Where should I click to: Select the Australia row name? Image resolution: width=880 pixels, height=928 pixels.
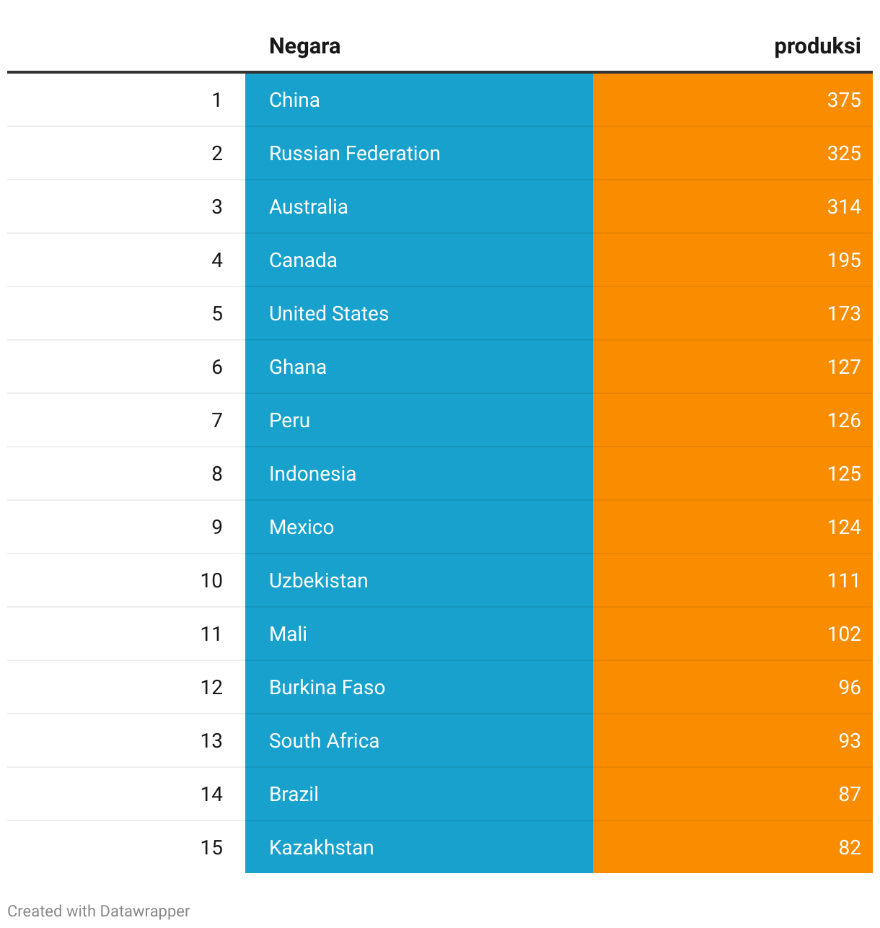[308, 206]
